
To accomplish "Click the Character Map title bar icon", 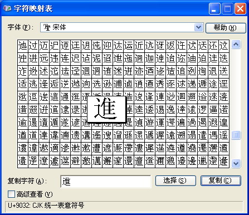I will 7,8.
